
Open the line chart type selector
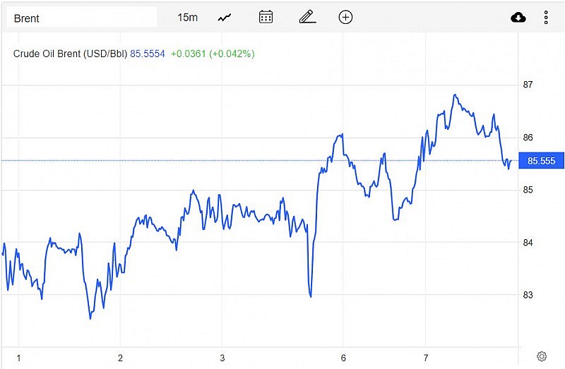pos(225,17)
